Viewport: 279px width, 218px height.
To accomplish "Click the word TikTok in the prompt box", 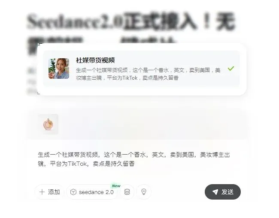I will point(77,164).
